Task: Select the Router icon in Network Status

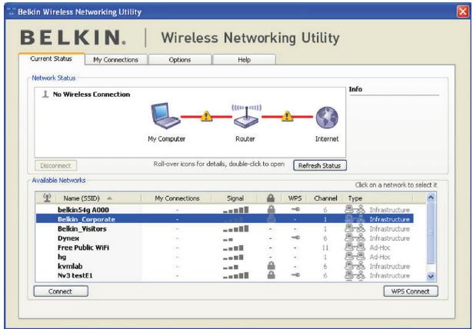Action: pos(246,117)
